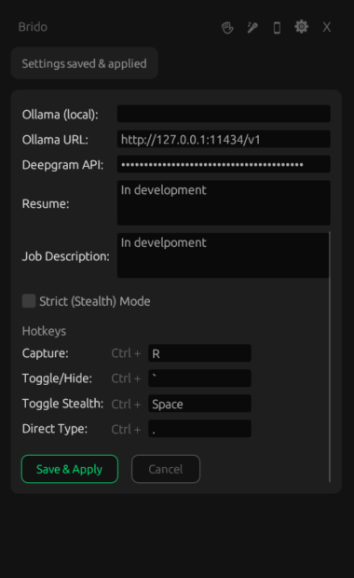Open settings via the gear icon

pos(301,27)
